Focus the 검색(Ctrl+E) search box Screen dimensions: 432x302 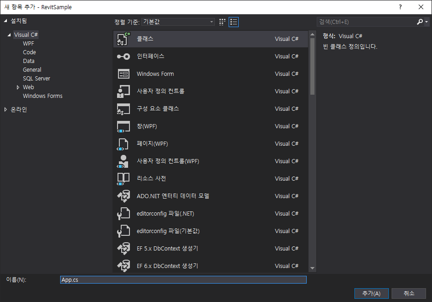[x=366, y=22]
